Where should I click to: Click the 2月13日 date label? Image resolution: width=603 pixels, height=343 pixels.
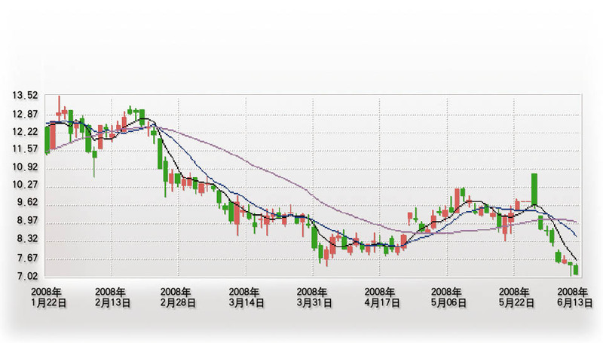(x=113, y=302)
